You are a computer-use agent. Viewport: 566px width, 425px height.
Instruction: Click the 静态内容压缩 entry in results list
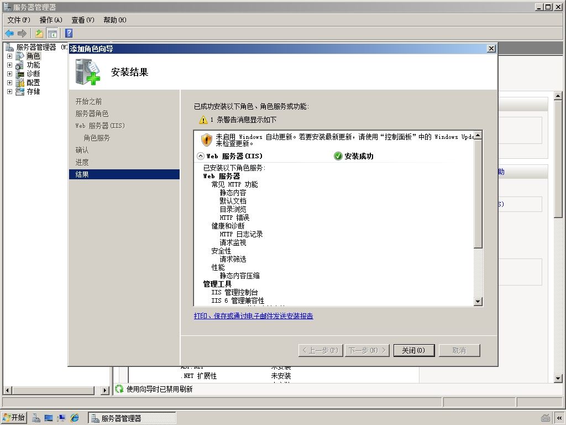(240, 276)
